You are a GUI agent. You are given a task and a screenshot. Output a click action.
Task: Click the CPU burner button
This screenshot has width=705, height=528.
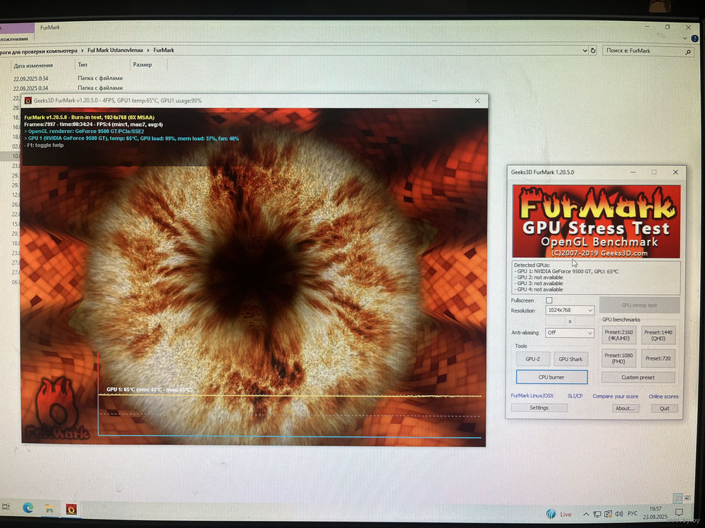pos(551,377)
